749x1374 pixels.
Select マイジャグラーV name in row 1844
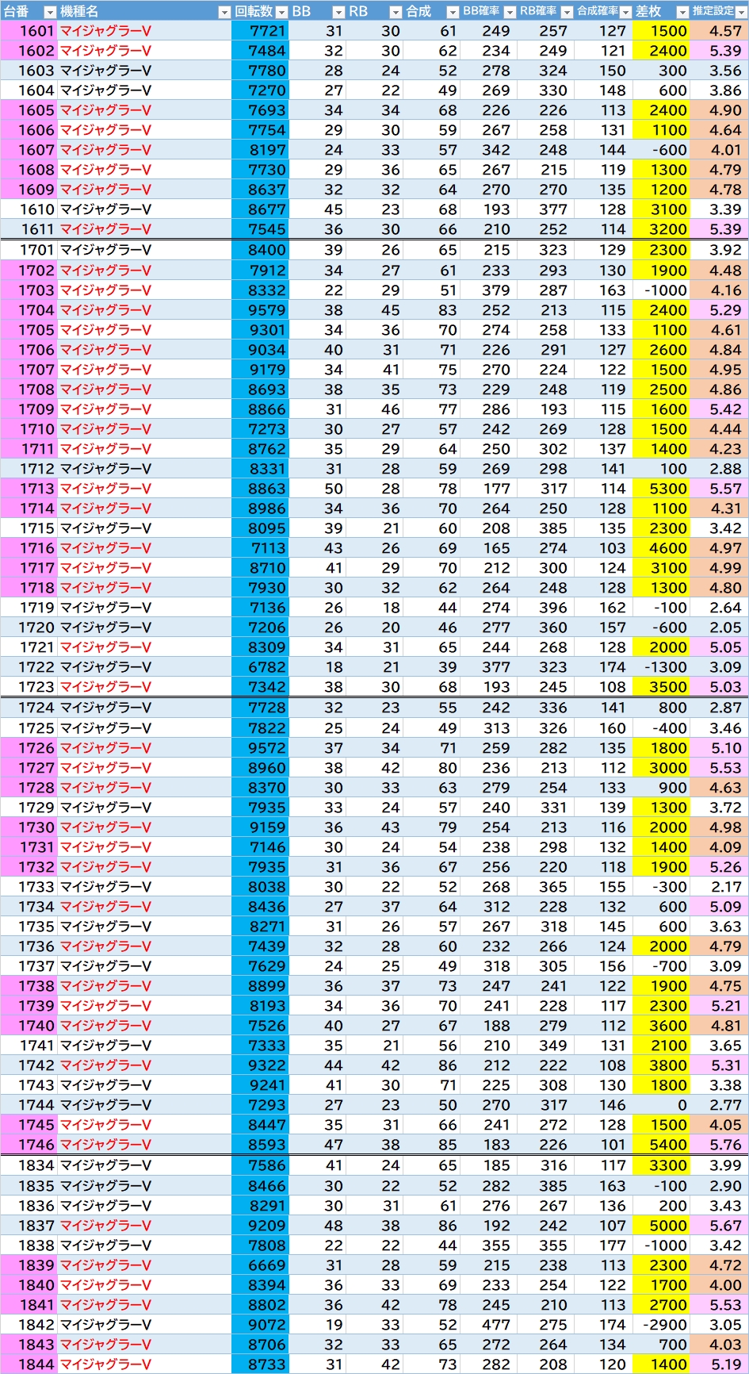(105, 1364)
